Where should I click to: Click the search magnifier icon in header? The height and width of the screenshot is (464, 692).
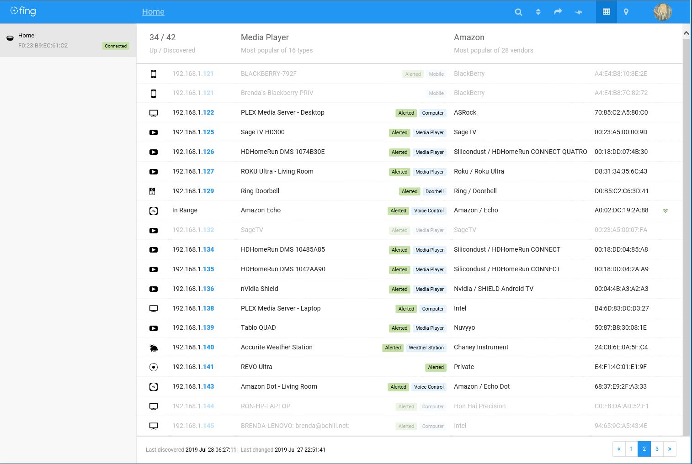518,12
